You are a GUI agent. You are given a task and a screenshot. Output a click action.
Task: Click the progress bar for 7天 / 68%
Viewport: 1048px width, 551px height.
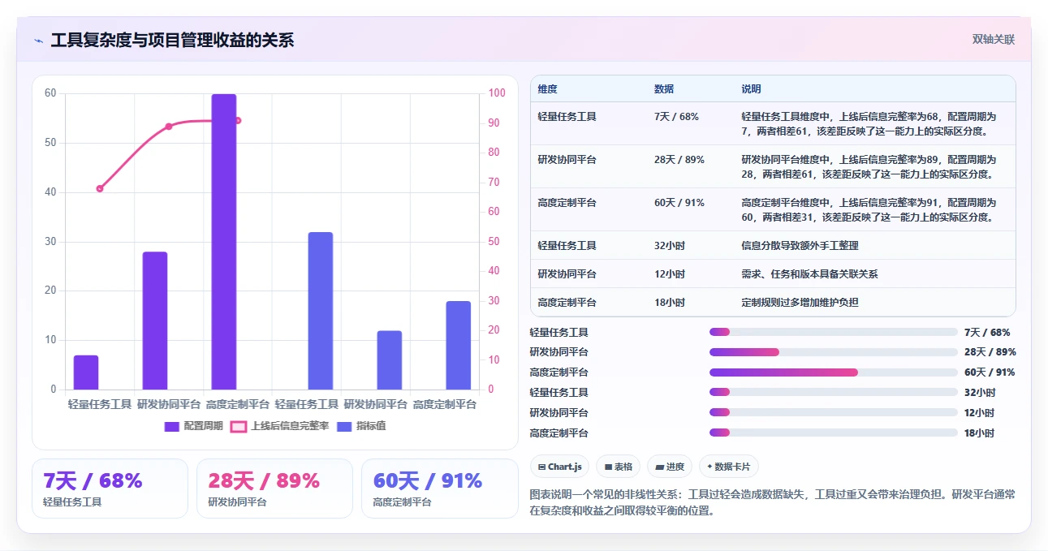click(x=834, y=332)
